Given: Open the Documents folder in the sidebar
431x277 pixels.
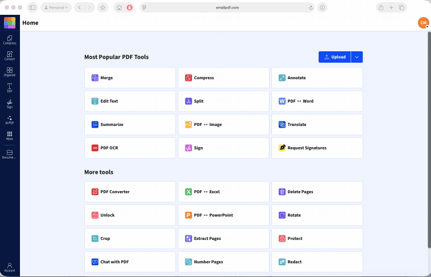Looking at the screenshot, I should (x=10, y=154).
